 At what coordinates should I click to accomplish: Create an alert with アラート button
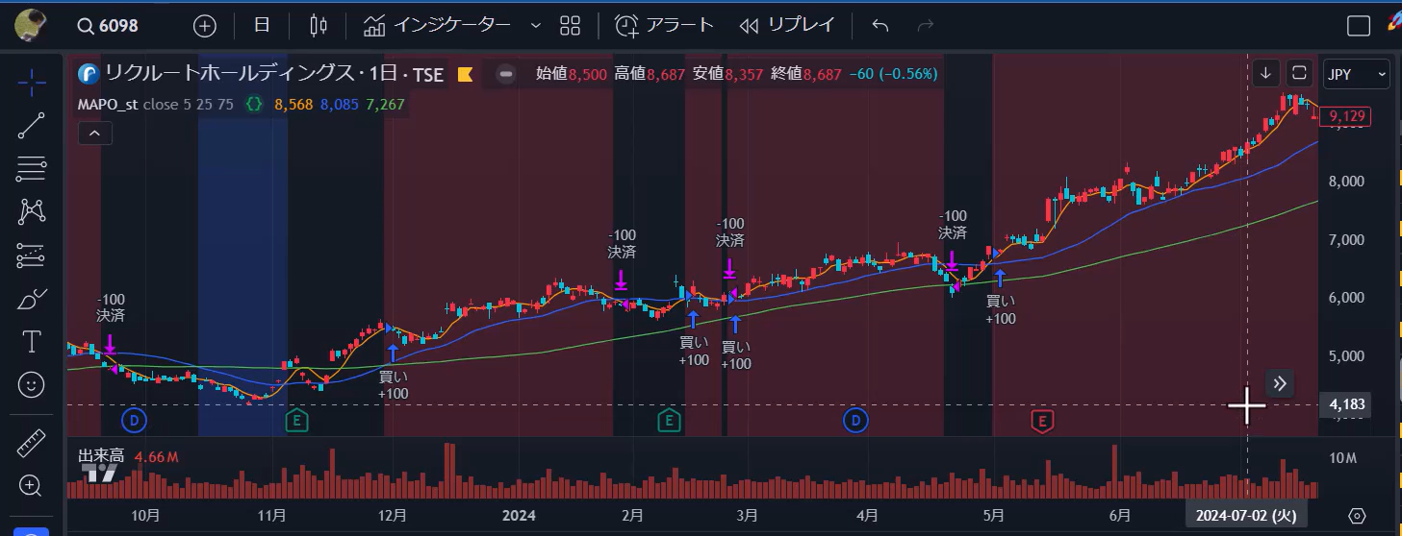[x=665, y=26]
